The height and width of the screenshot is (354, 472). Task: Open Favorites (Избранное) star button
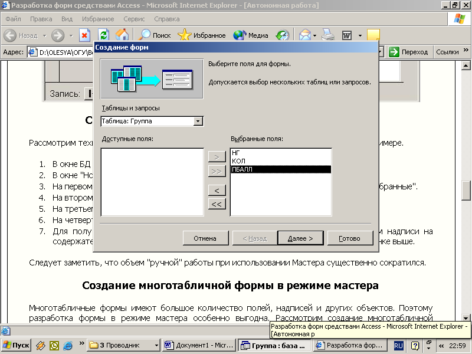coord(201,35)
